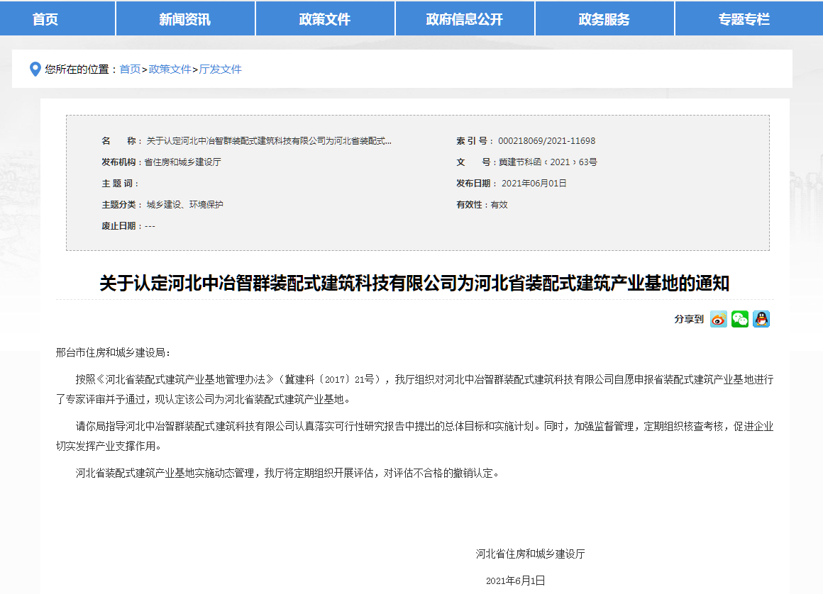Image resolution: width=823 pixels, height=594 pixels.
Task: Click the truncated document name in info box
Action: coord(268,141)
